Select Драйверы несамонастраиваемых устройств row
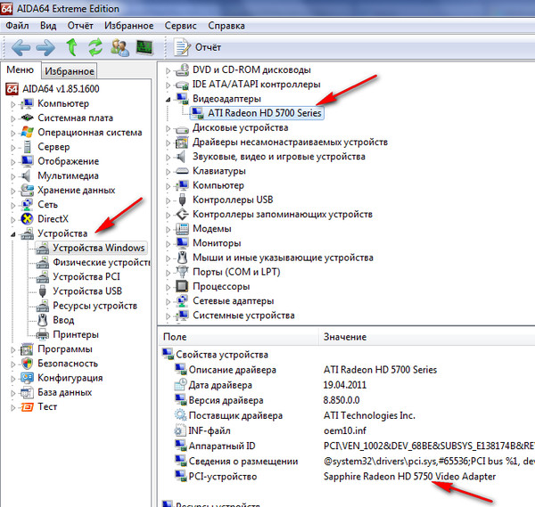The width and height of the screenshot is (535, 507). pyautogui.click(x=290, y=142)
